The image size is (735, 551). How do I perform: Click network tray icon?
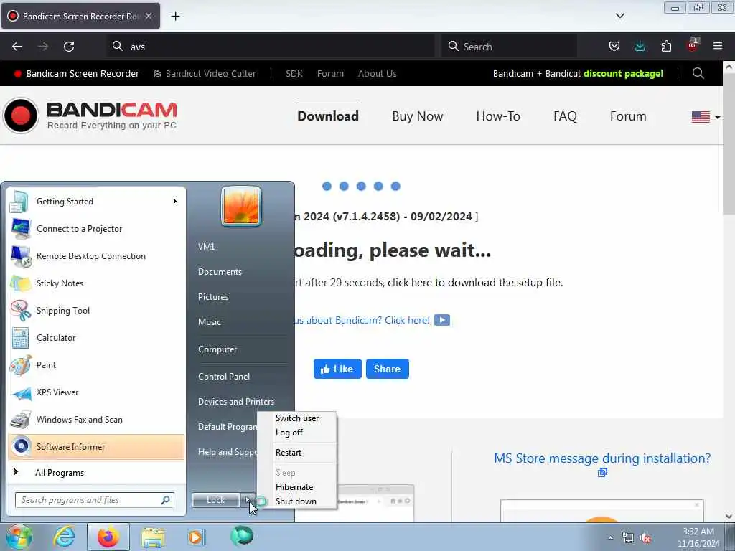click(627, 538)
